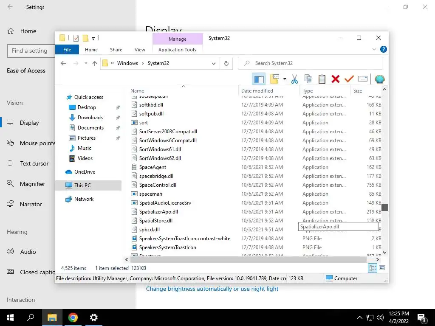This screenshot has height=326, width=435.
Task: Refresh the System32 folder
Action: click(226, 64)
